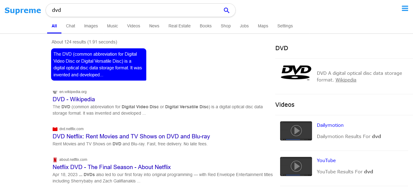Follow the Wikipedia link in the DVD panel

[346, 80]
